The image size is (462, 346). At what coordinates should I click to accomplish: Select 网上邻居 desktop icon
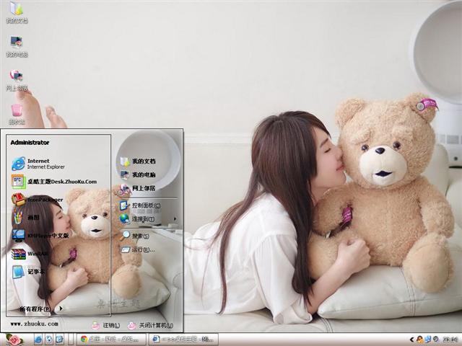pyautogui.click(x=16, y=79)
